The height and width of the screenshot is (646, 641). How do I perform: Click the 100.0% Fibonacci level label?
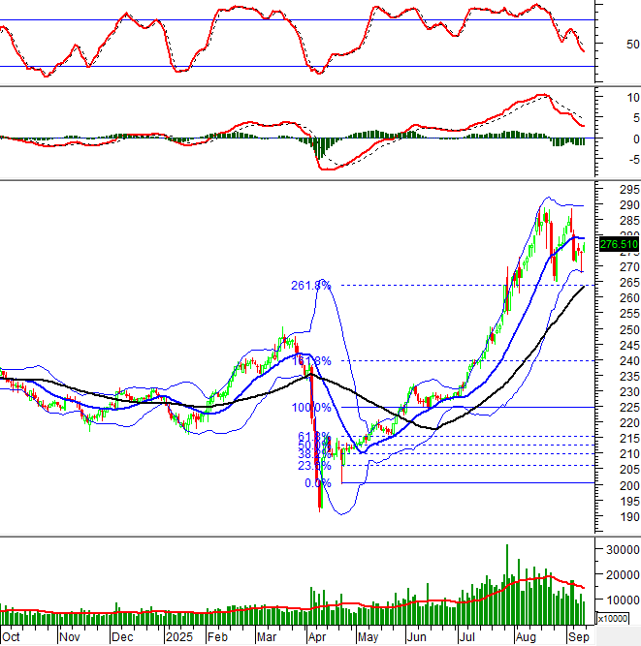[x=311, y=408]
